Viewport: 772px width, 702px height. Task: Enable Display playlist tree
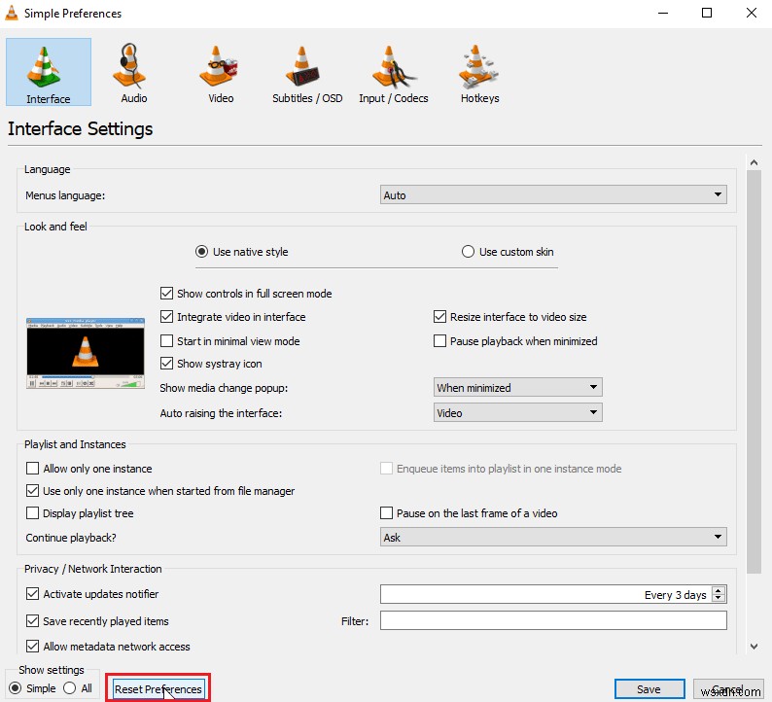point(80,513)
